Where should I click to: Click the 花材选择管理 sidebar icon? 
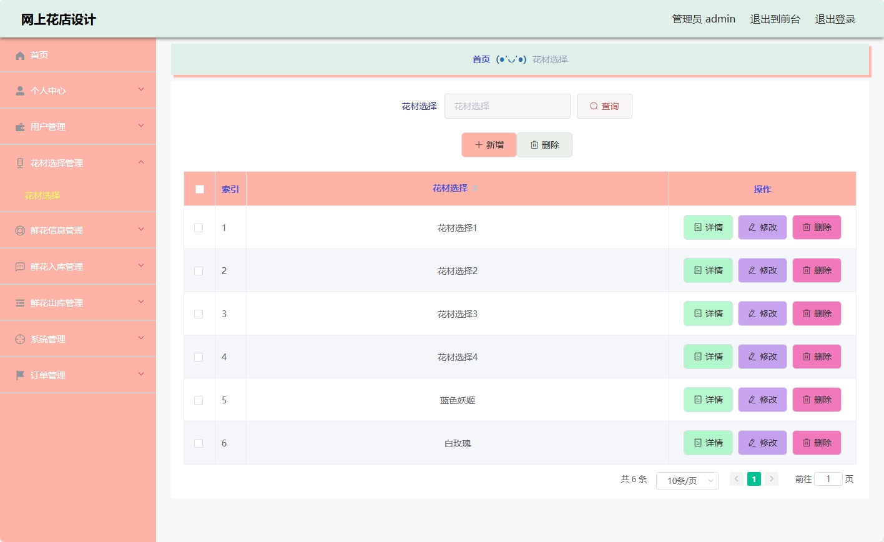pyautogui.click(x=21, y=163)
